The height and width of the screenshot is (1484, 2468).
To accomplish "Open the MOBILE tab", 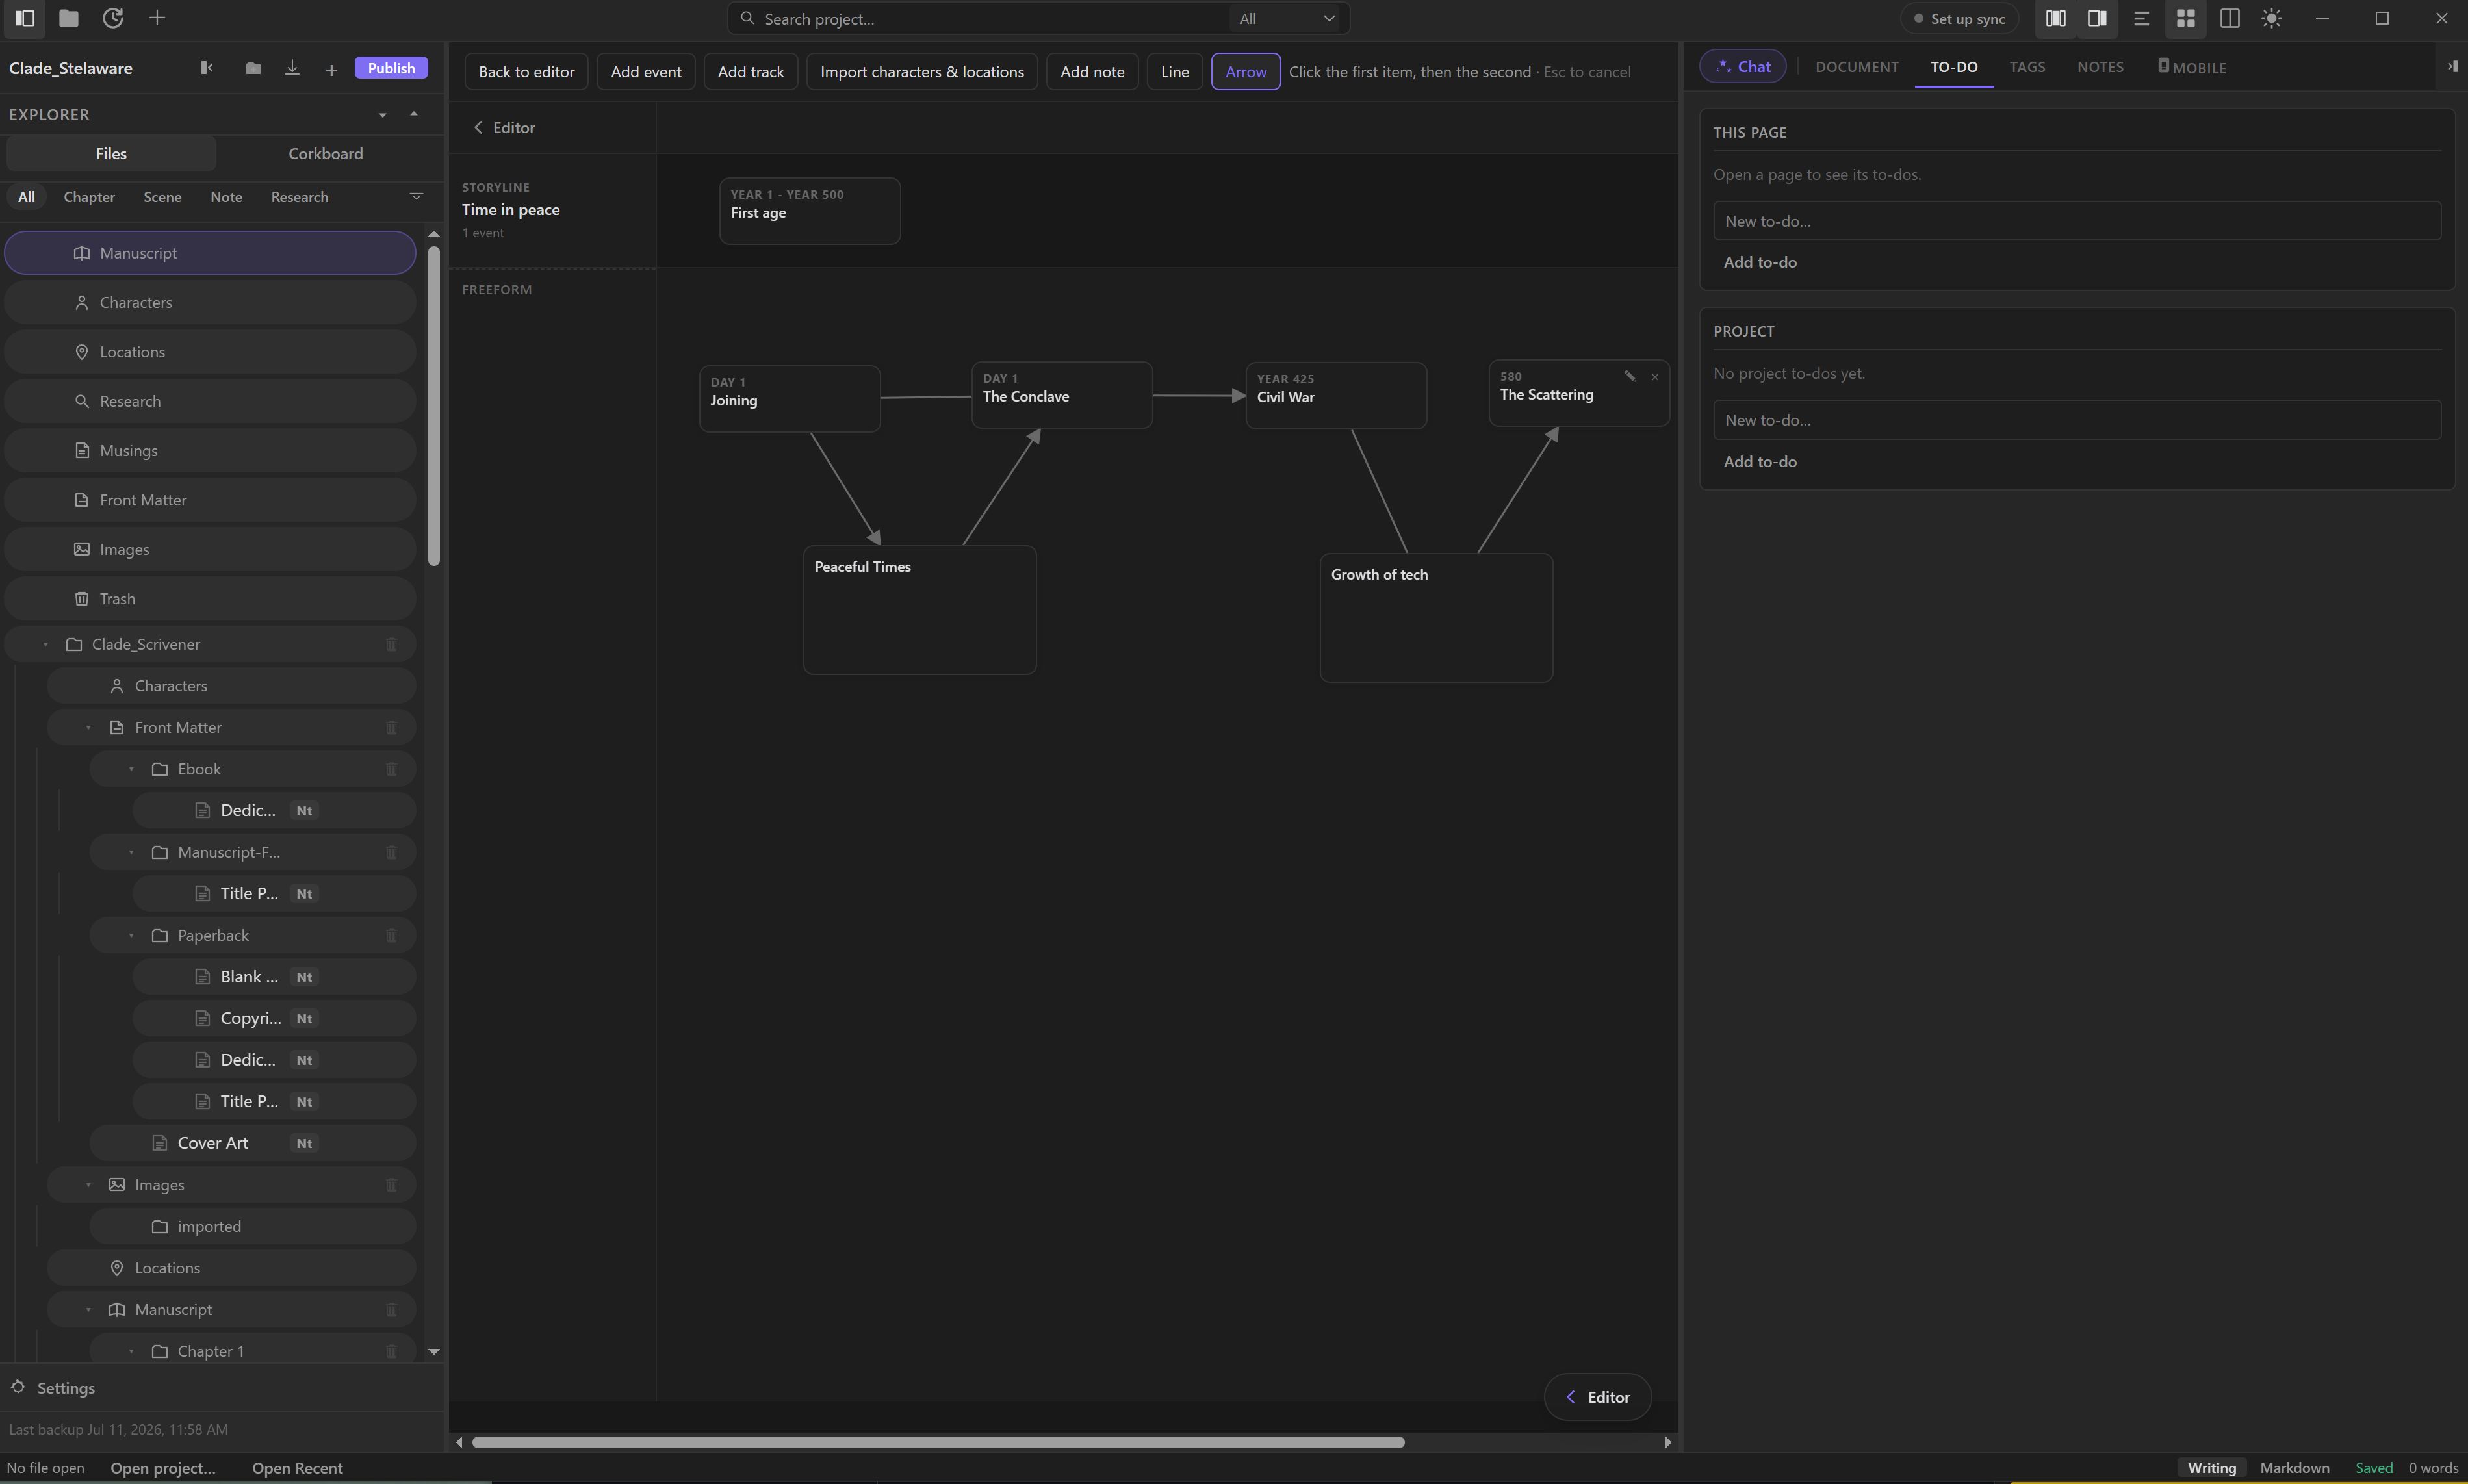I will pyautogui.click(x=2191, y=67).
